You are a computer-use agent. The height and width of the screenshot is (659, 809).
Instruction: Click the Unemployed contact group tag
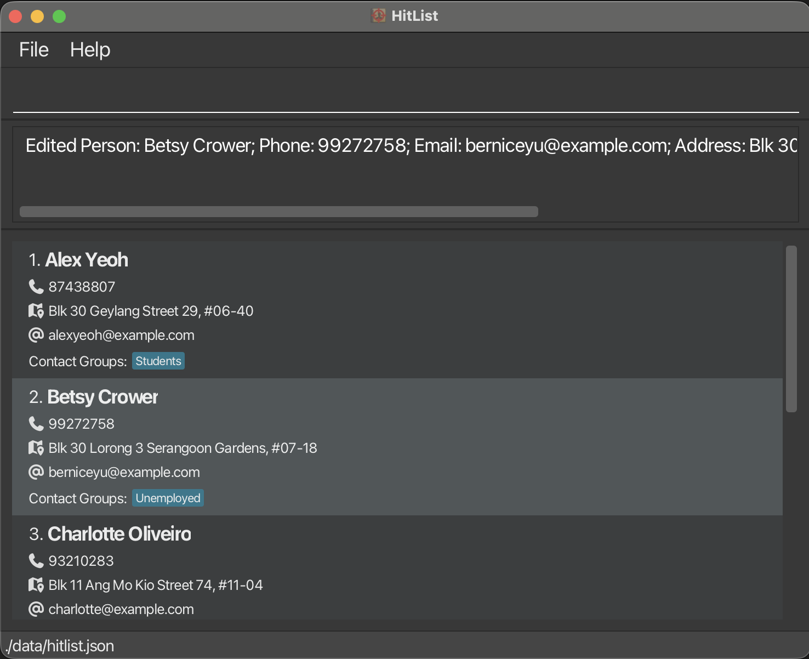[168, 498]
